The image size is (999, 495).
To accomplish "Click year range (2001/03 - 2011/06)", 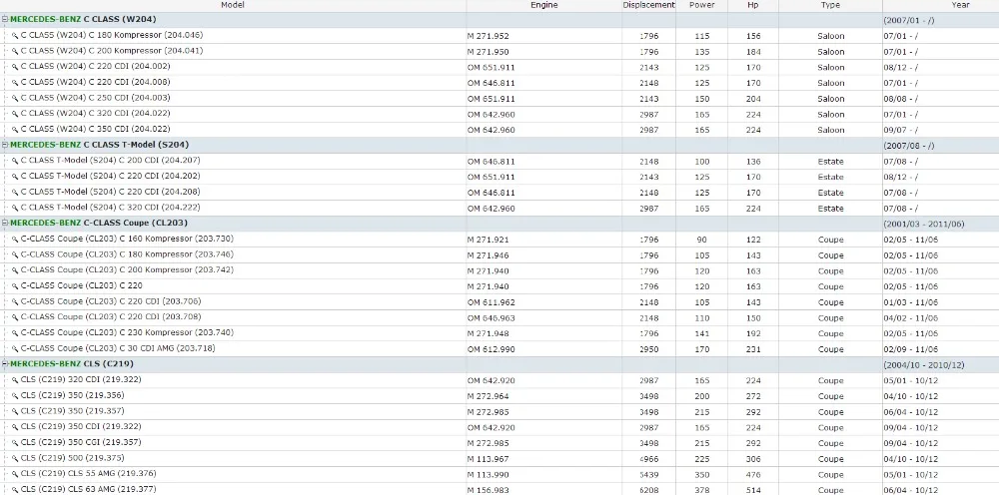I will click(923, 224).
